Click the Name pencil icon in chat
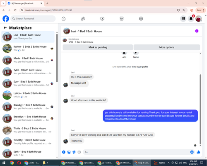 pyautogui.click(x=136, y=53)
